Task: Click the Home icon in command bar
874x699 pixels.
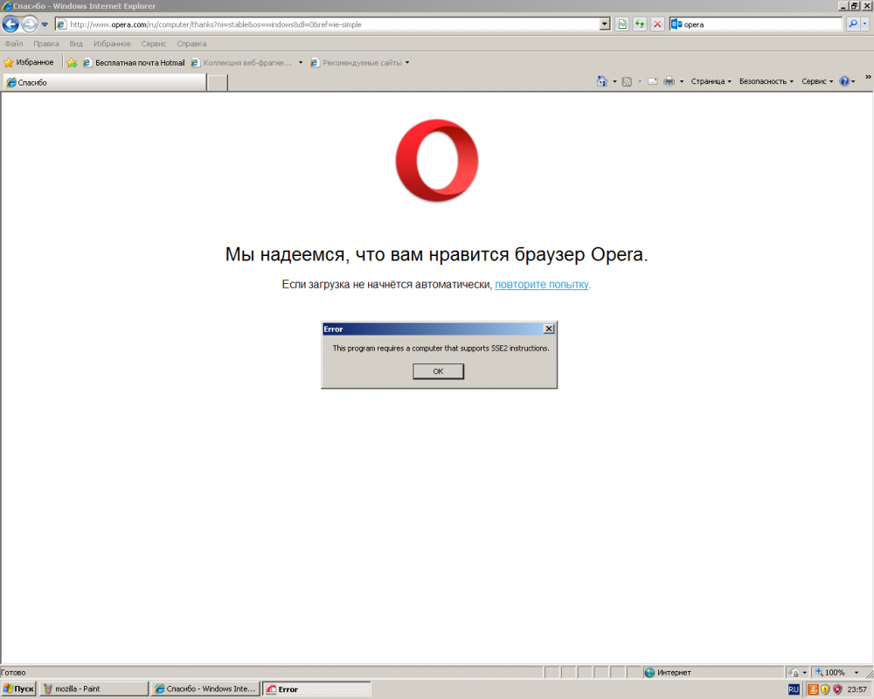Action: pos(601,81)
